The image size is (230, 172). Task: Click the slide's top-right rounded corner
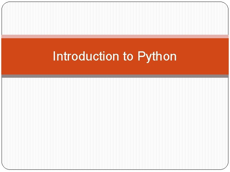pyautogui.click(x=226, y=4)
